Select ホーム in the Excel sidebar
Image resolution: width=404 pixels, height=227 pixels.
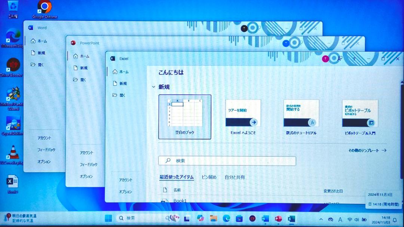[120, 72]
